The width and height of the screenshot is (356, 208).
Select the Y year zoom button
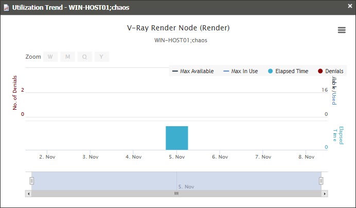click(x=101, y=57)
